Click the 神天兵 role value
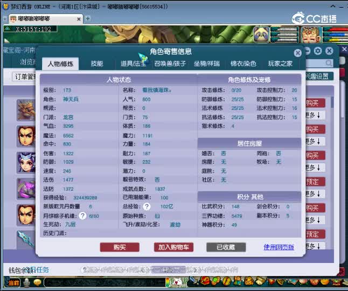 [71, 99]
